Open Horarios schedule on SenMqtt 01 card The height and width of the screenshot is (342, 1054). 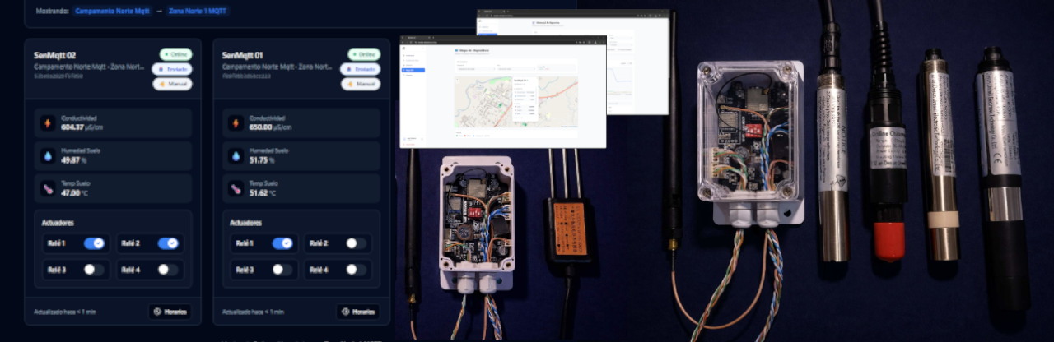tap(359, 312)
